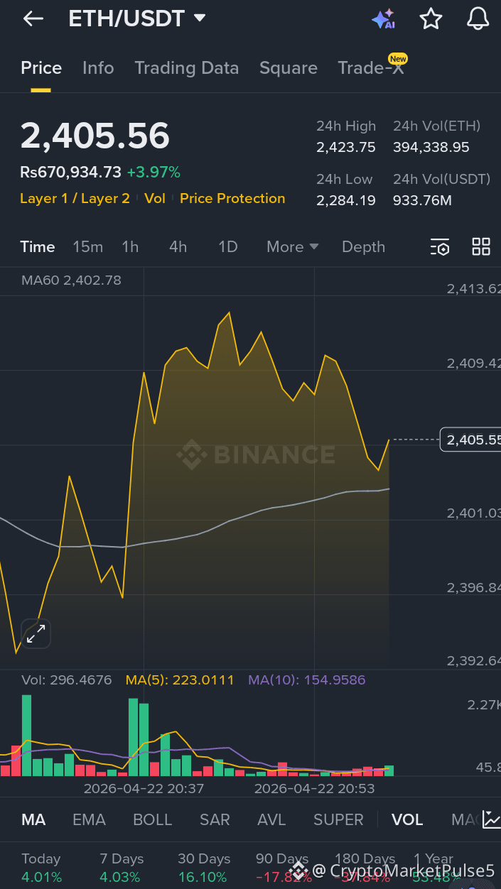Viewport: 501px width, 889px height.
Task: Toggle the EMA indicator
Action: 89,820
